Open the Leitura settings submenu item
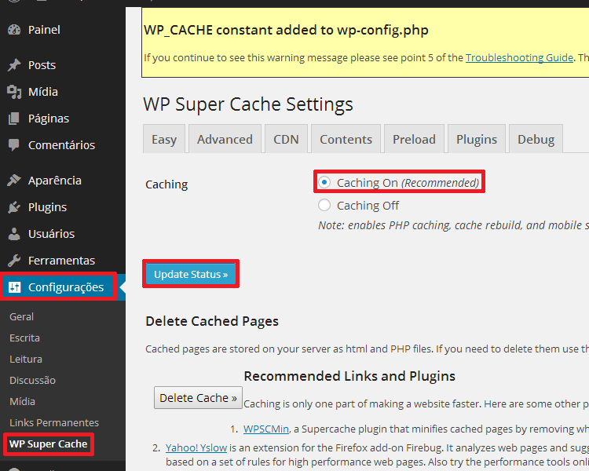Image resolution: width=589 pixels, height=471 pixels. tap(26, 359)
